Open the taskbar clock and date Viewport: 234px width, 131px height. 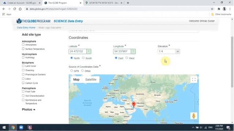click(x=219, y=127)
